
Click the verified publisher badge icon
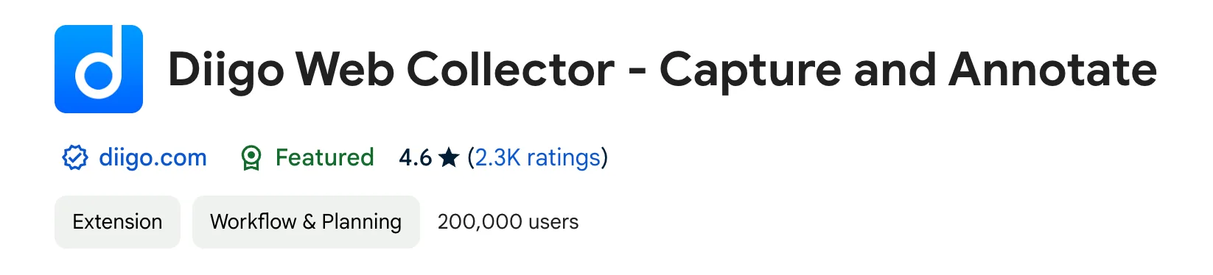(x=74, y=157)
